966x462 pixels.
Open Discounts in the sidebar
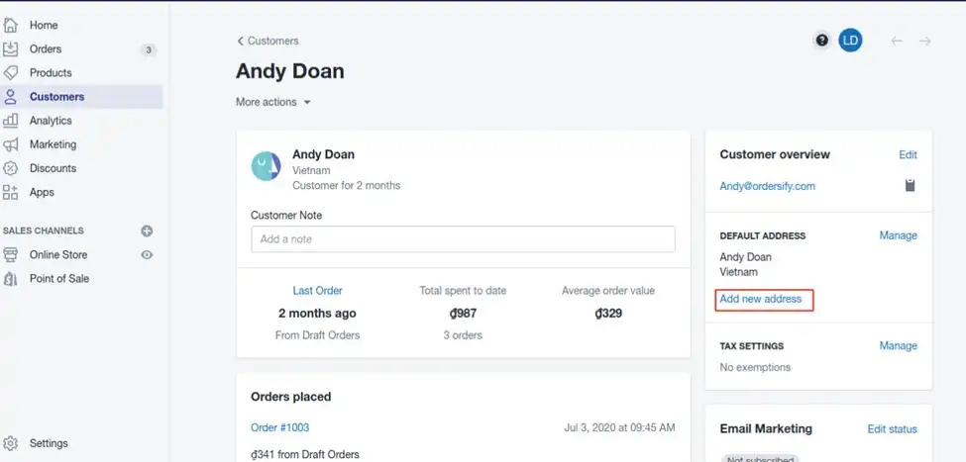coord(53,168)
